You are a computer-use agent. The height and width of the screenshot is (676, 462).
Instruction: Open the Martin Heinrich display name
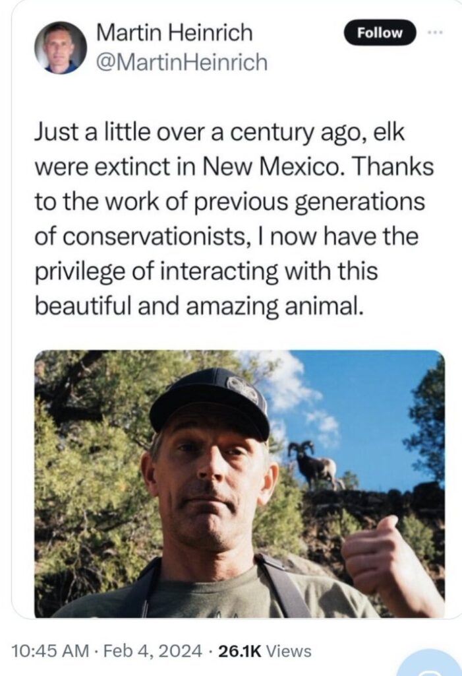[x=174, y=32]
